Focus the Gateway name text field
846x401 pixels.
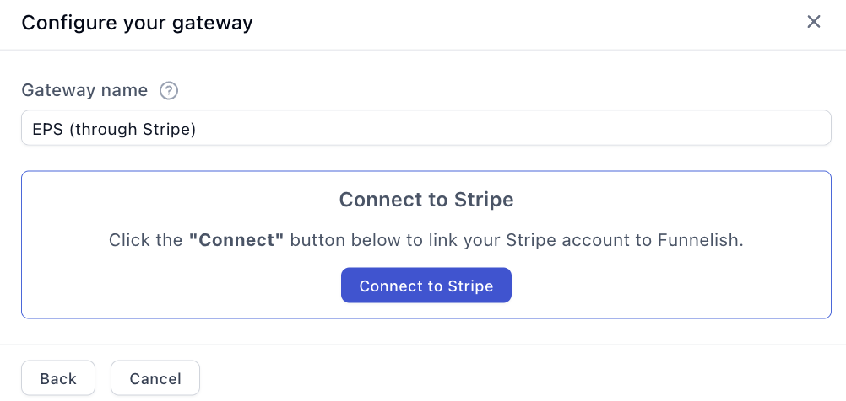426,128
